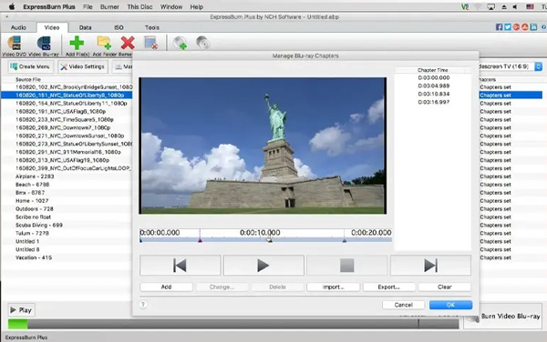Image resolution: width=547 pixels, height=342 pixels.
Task: Open Video Settings
Action: pyautogui.click(x=83, y=66)
